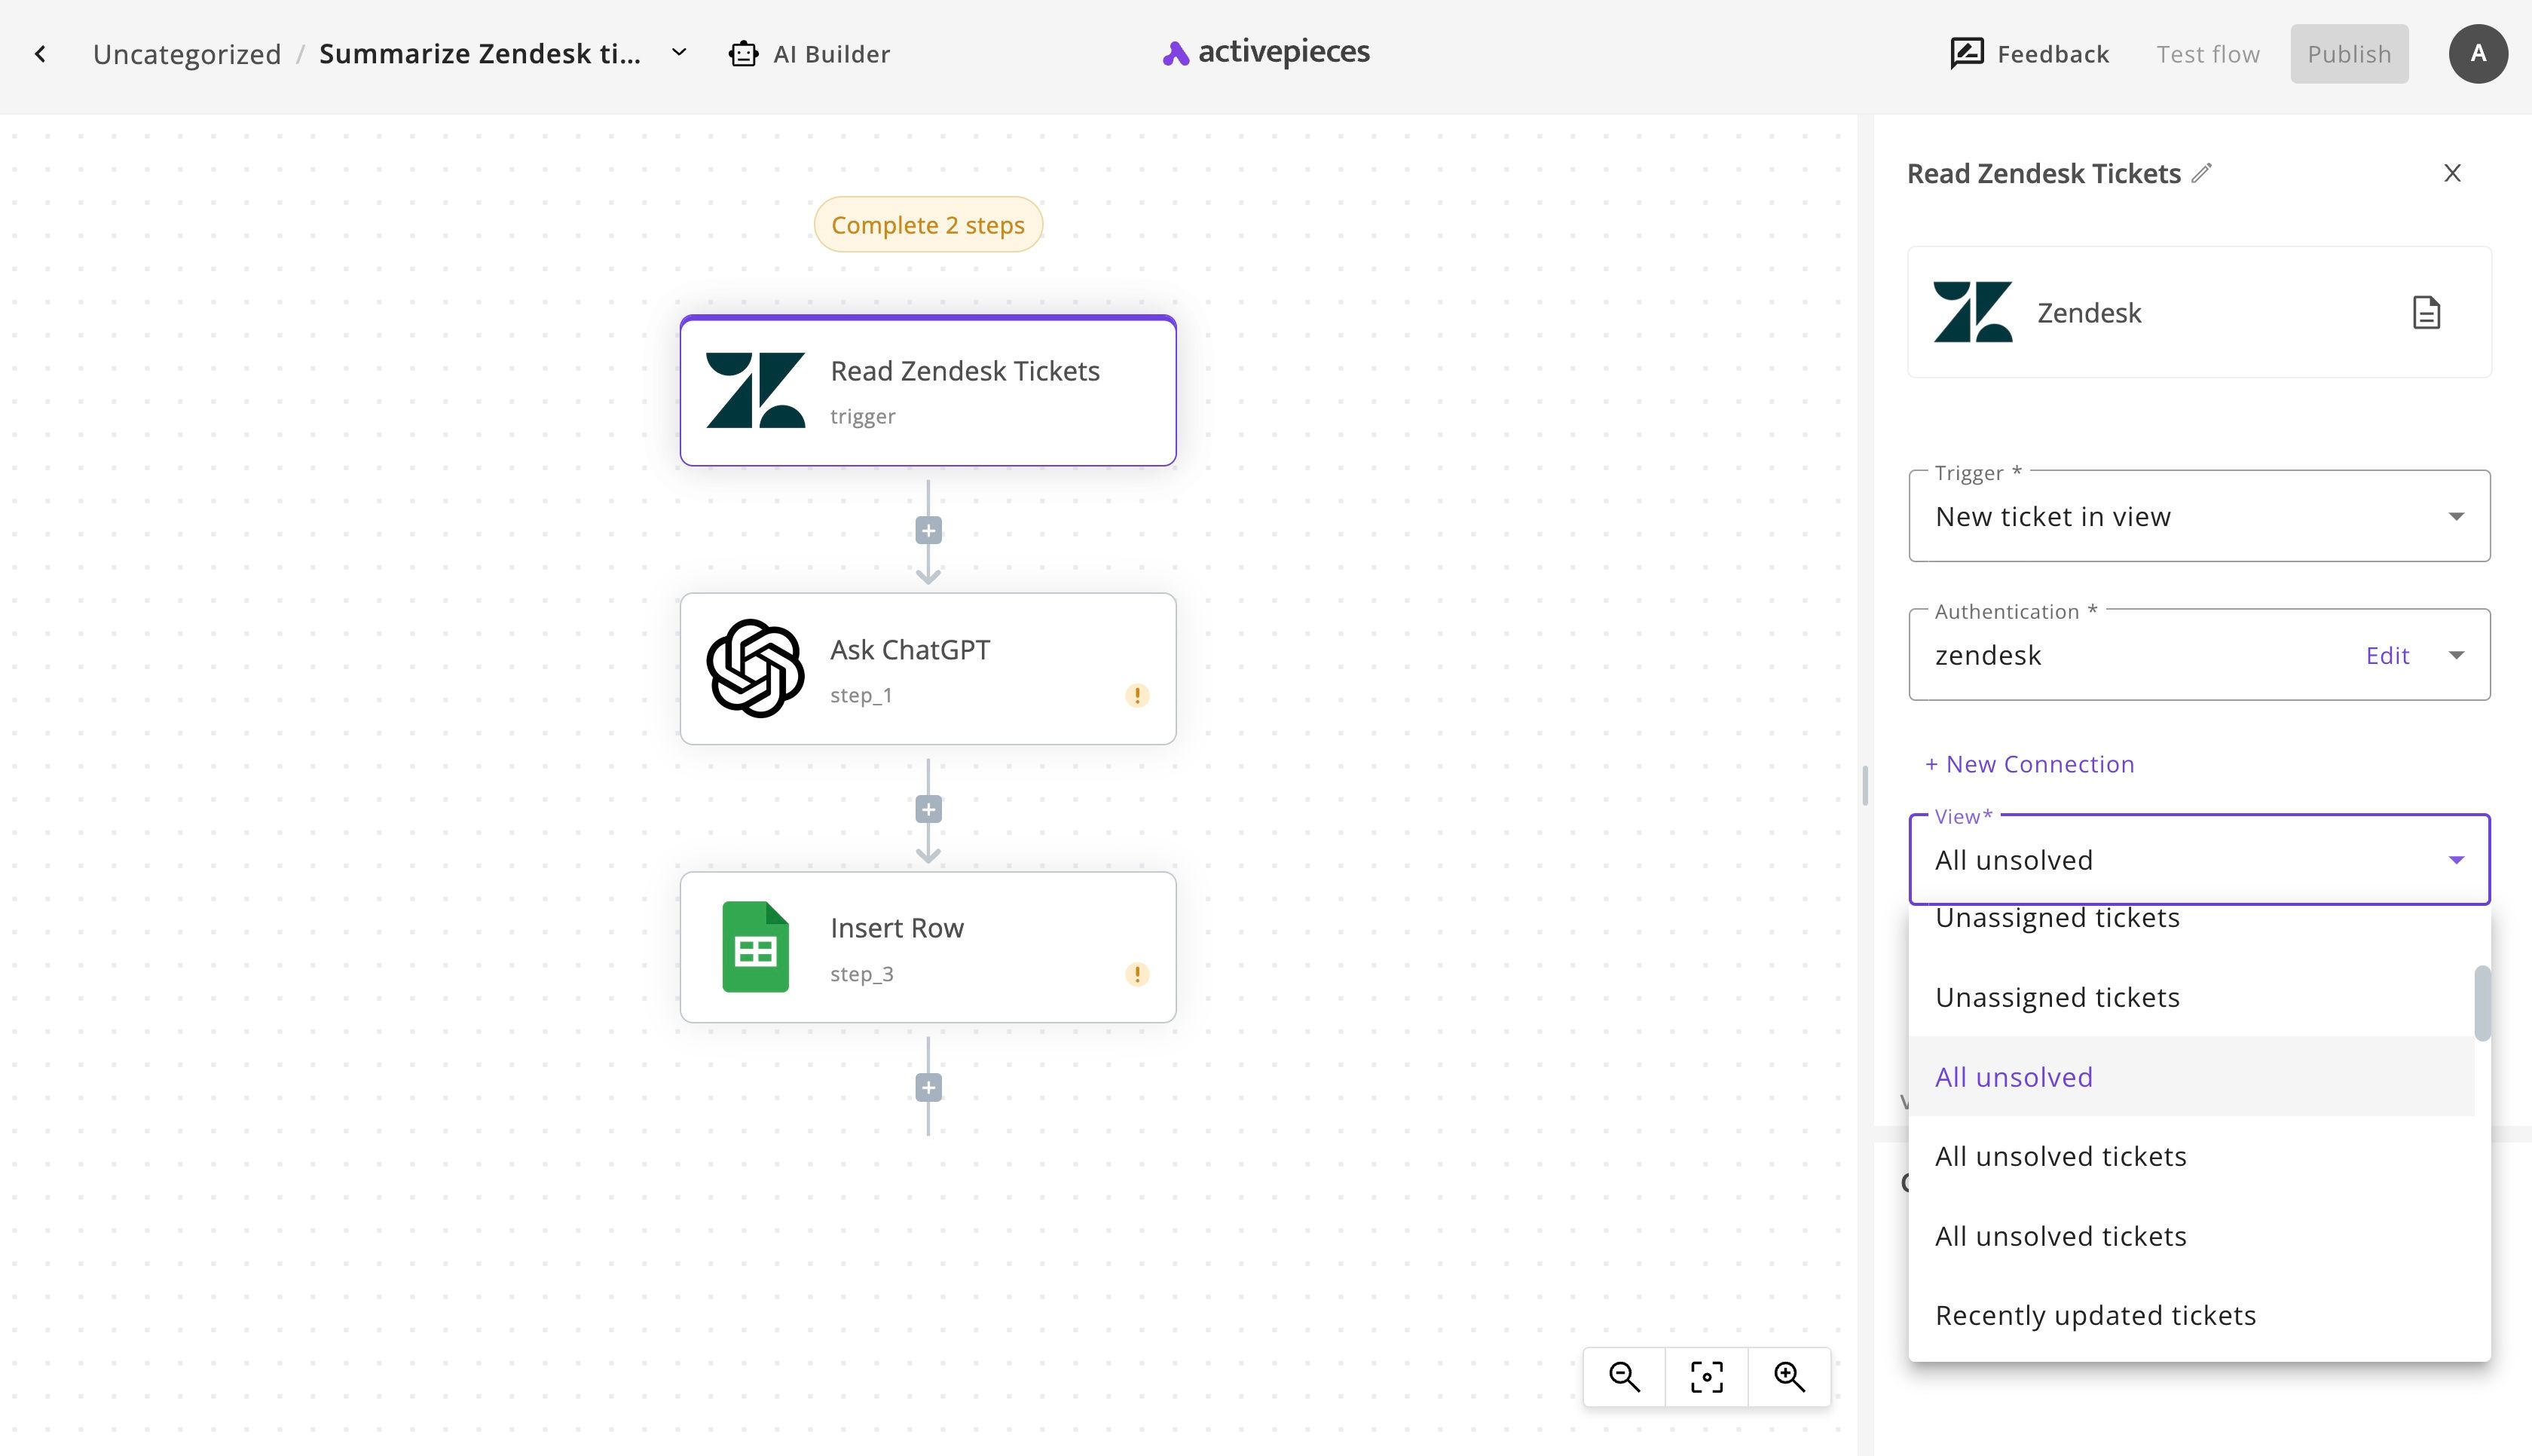Select the Ask ChatGPT step node
The image size is (2532, 1456).
(928, 669)
